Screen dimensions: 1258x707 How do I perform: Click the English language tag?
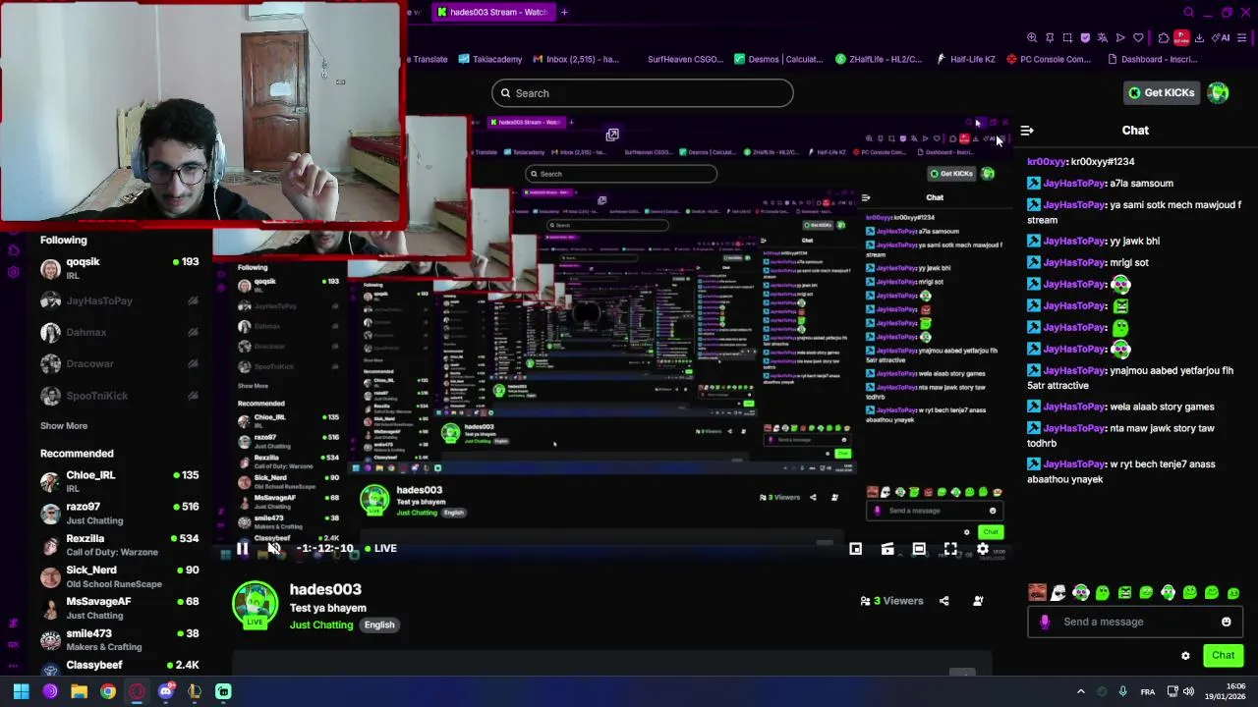(379, 625)
